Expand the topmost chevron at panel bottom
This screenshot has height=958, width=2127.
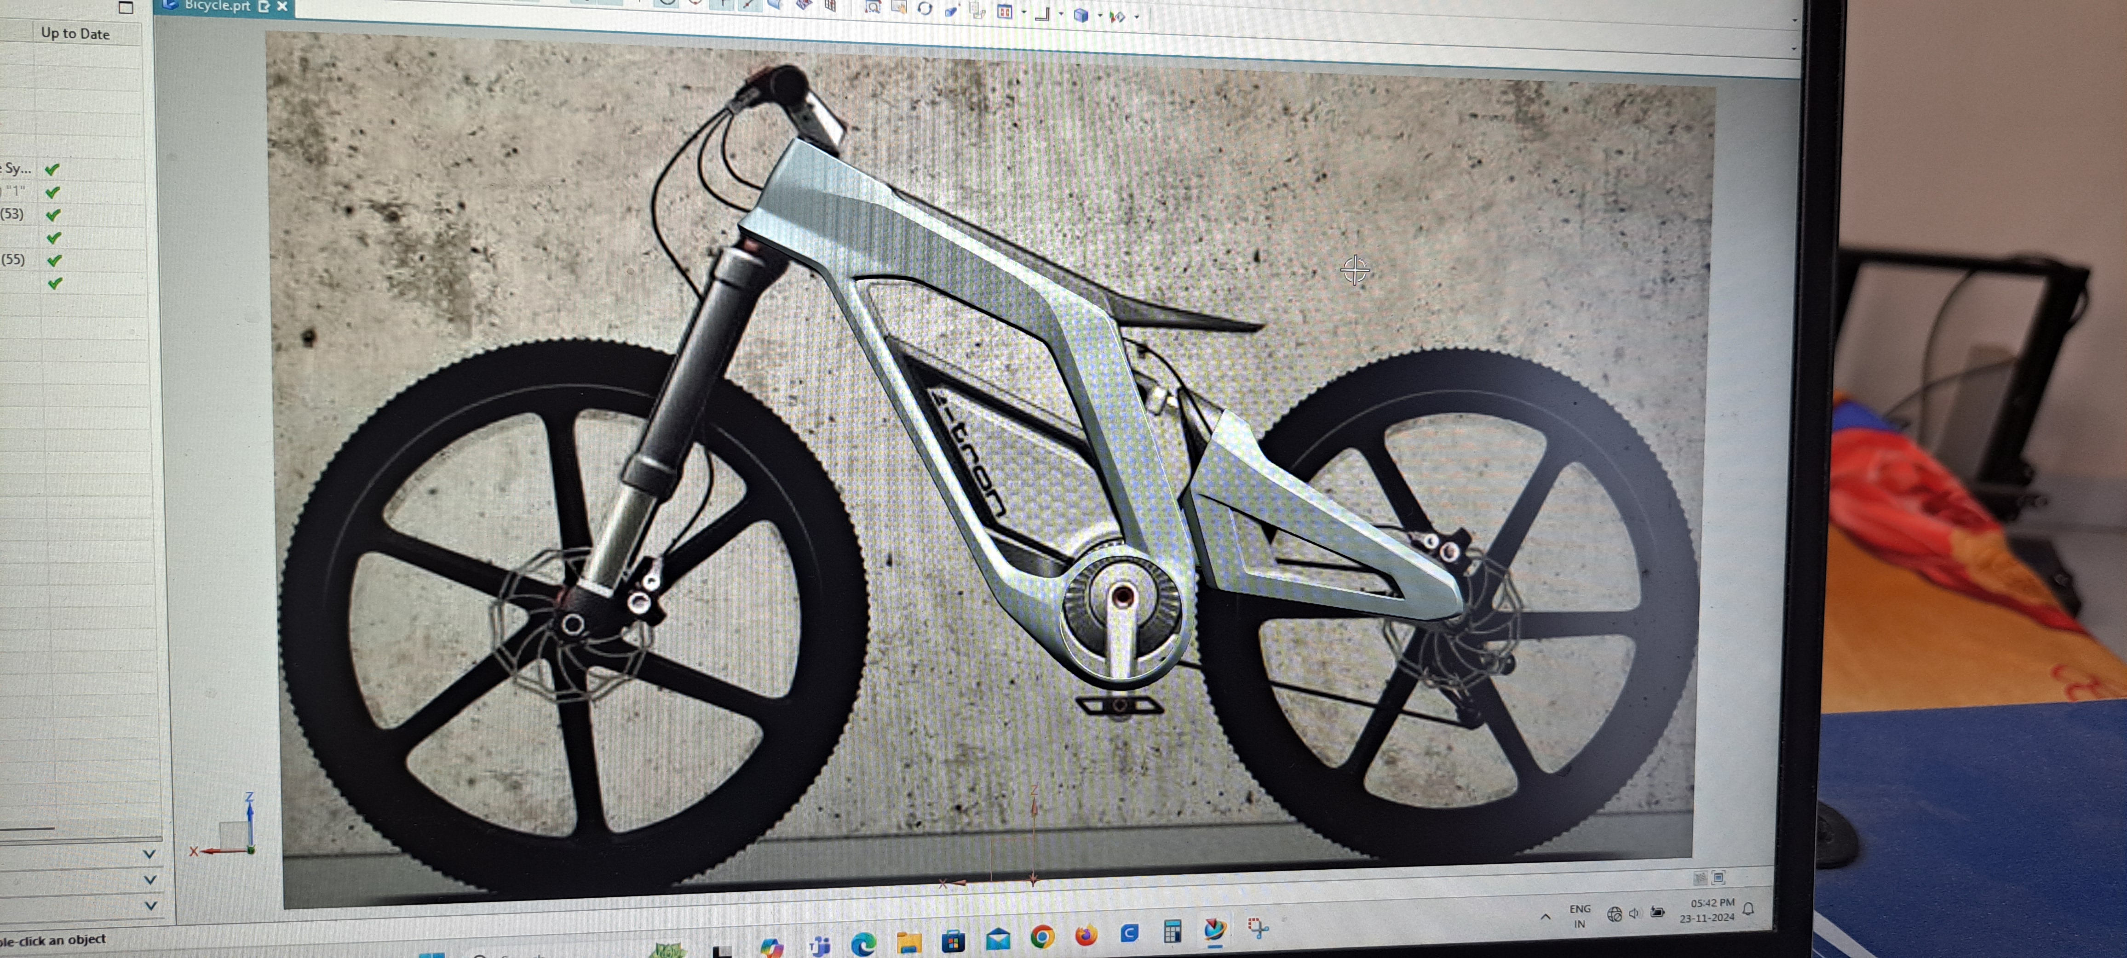[149, 853]
